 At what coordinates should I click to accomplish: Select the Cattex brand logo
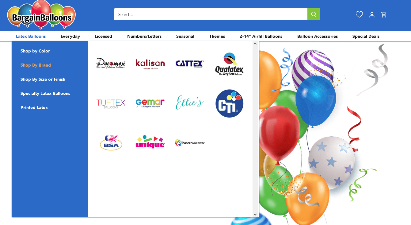pyautogui.click(x=190, y=64)
